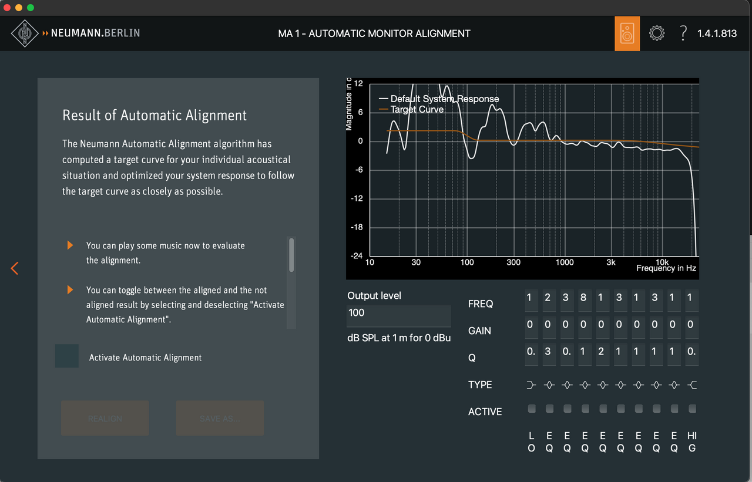The width and height of the screenshot is (752, 482).
Task: Select the high-shelf TYPE icon in HI G column
Action: click(692, 385)
